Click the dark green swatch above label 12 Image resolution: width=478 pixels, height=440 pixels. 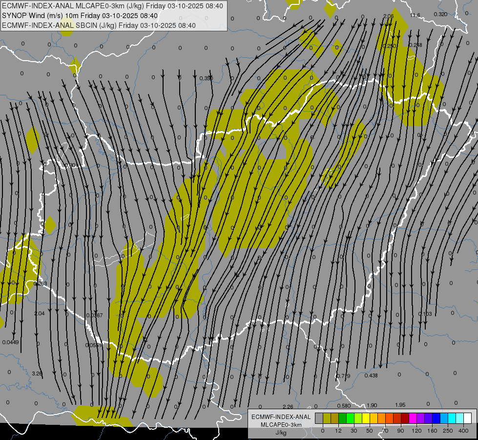coord(342,418)
